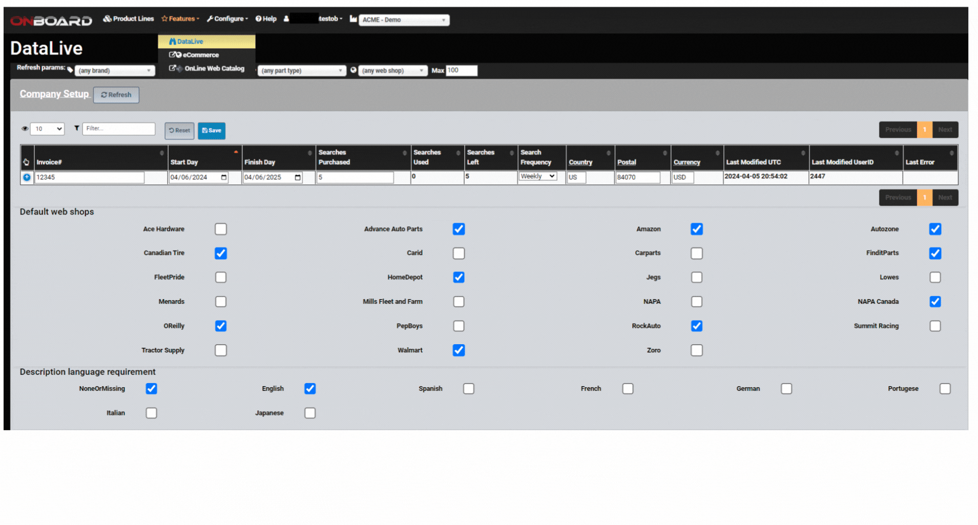The width and height of the screenshot is (978, 525).
Task: Open the Start Day calendar picker icon
Action: point(224,177)
